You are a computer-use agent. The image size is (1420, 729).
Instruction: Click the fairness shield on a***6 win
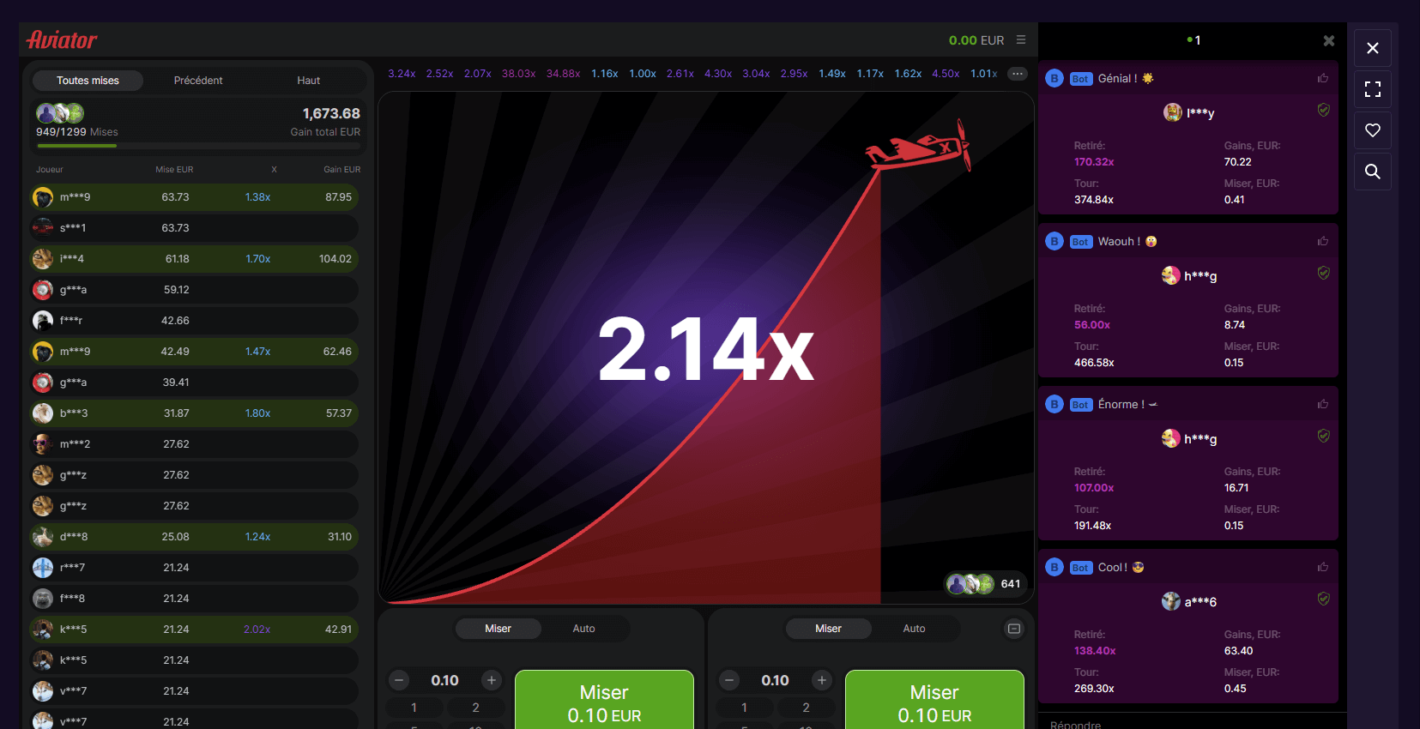(1324, 599)
